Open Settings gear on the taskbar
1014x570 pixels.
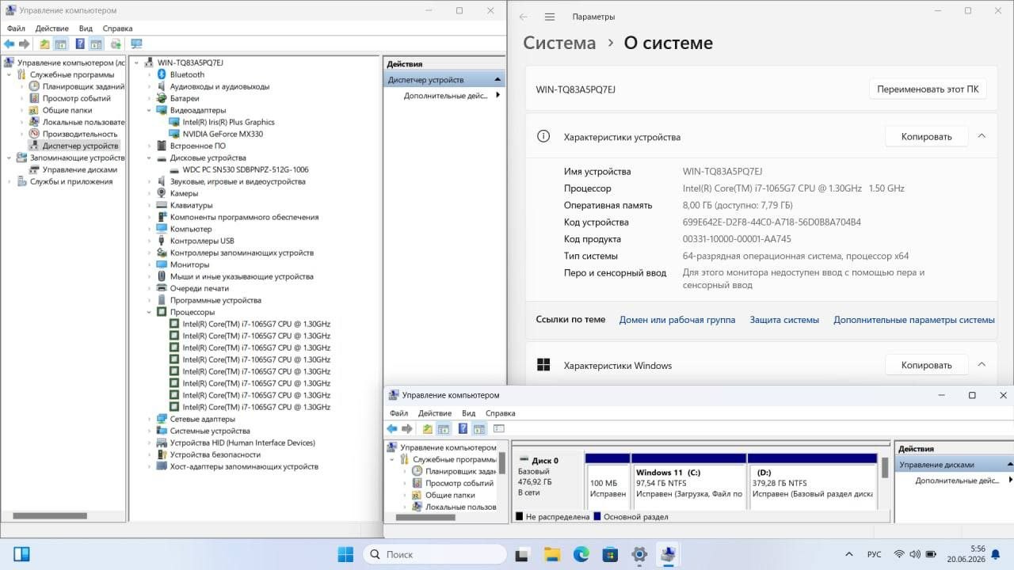coord(639,554)
